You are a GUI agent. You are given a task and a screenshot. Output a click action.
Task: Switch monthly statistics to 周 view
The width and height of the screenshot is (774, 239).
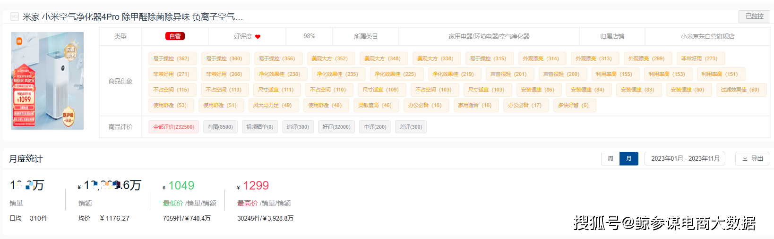click(x=610, y=158)
